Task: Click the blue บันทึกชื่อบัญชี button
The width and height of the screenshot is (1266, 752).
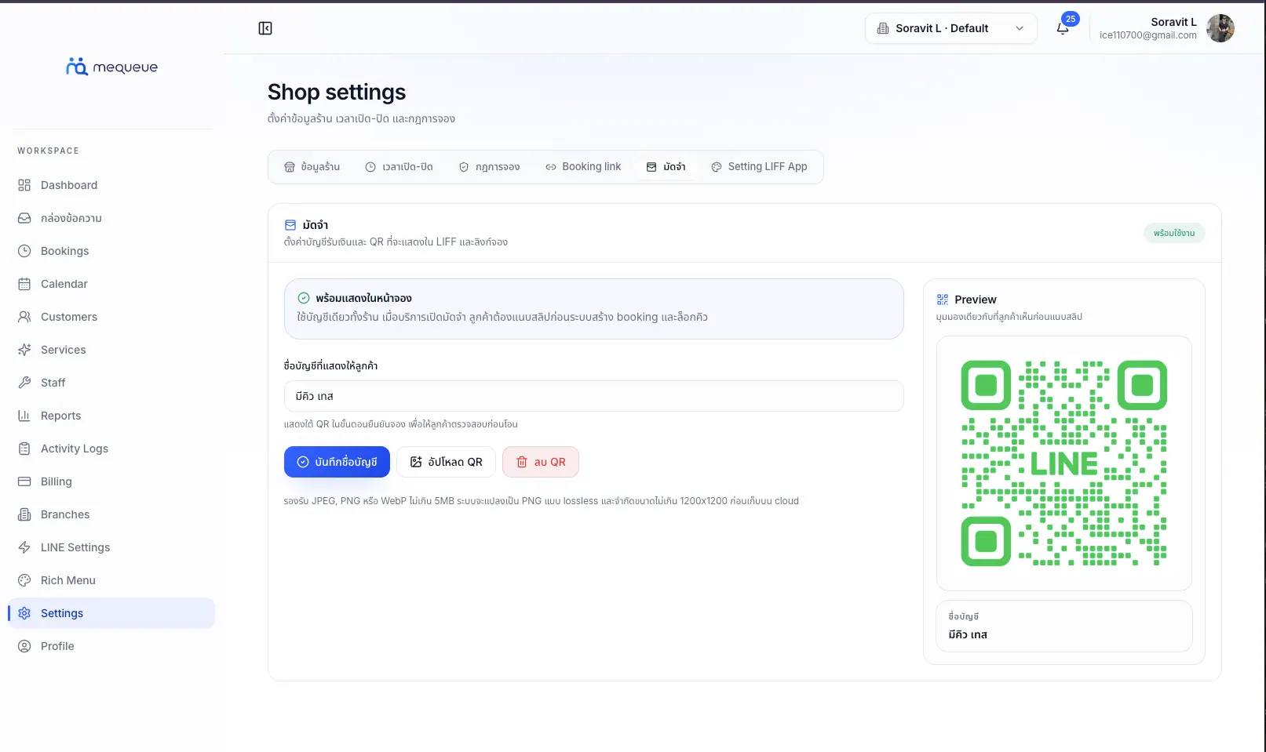Action: point(337,462)
